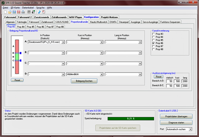The height and width of the screenshot is (137, 199).
Task: Check the Prop #7 inversion box
Action: 154,46
